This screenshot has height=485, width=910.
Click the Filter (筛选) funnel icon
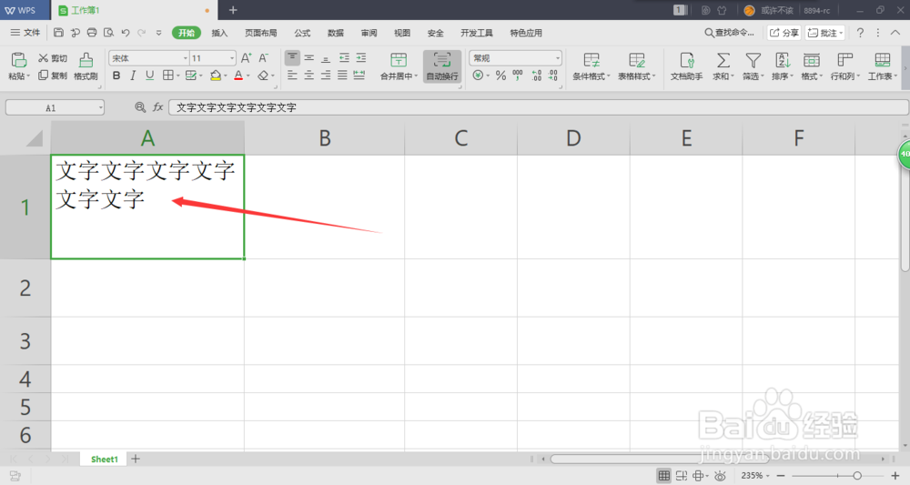[x=753, y=60]
